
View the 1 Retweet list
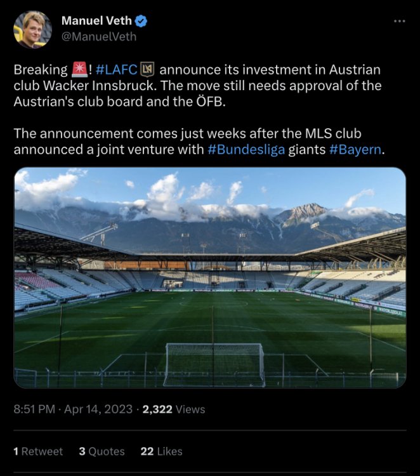pyautogui.click(x=38, y=451)
